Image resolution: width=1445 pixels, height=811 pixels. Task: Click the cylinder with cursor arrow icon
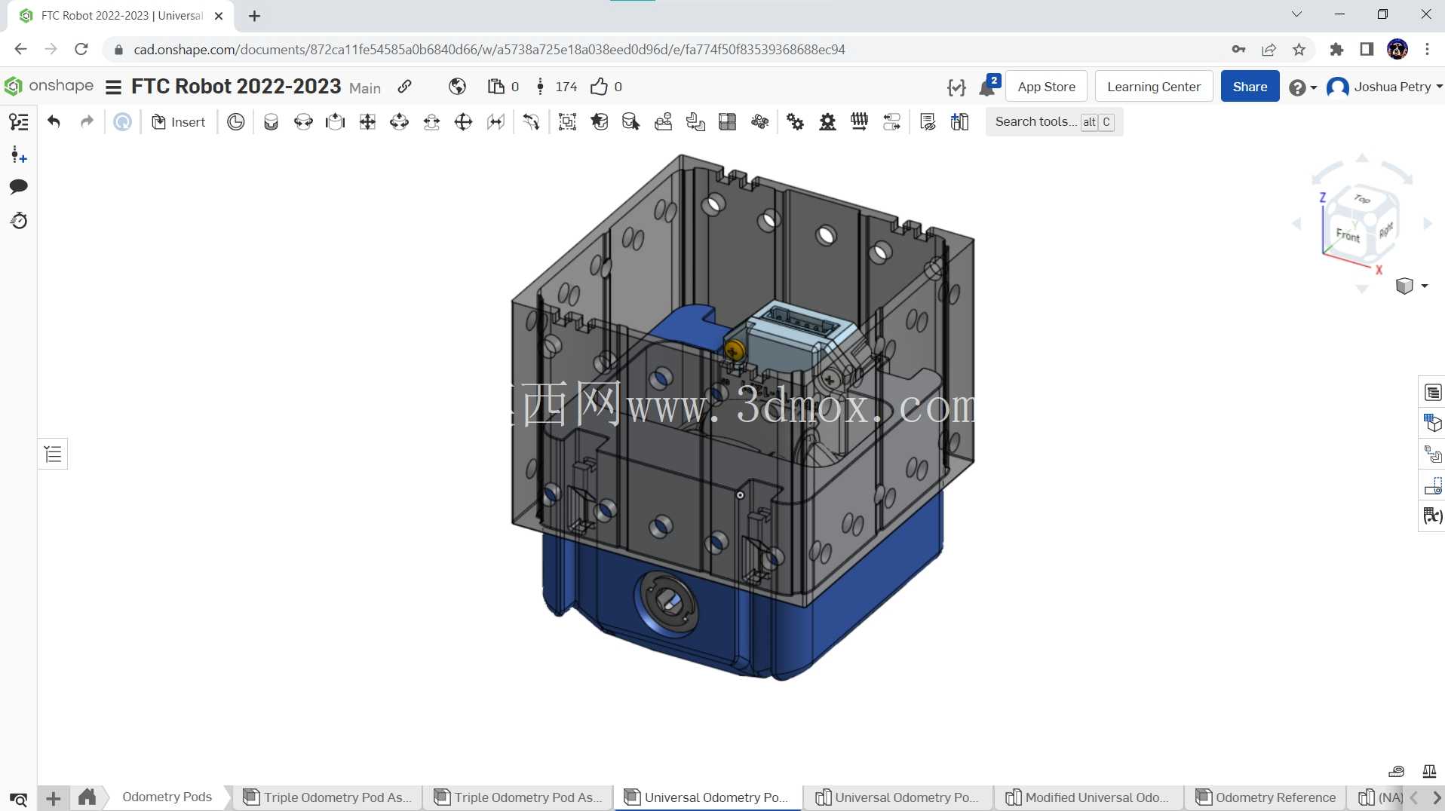[631, 122]
